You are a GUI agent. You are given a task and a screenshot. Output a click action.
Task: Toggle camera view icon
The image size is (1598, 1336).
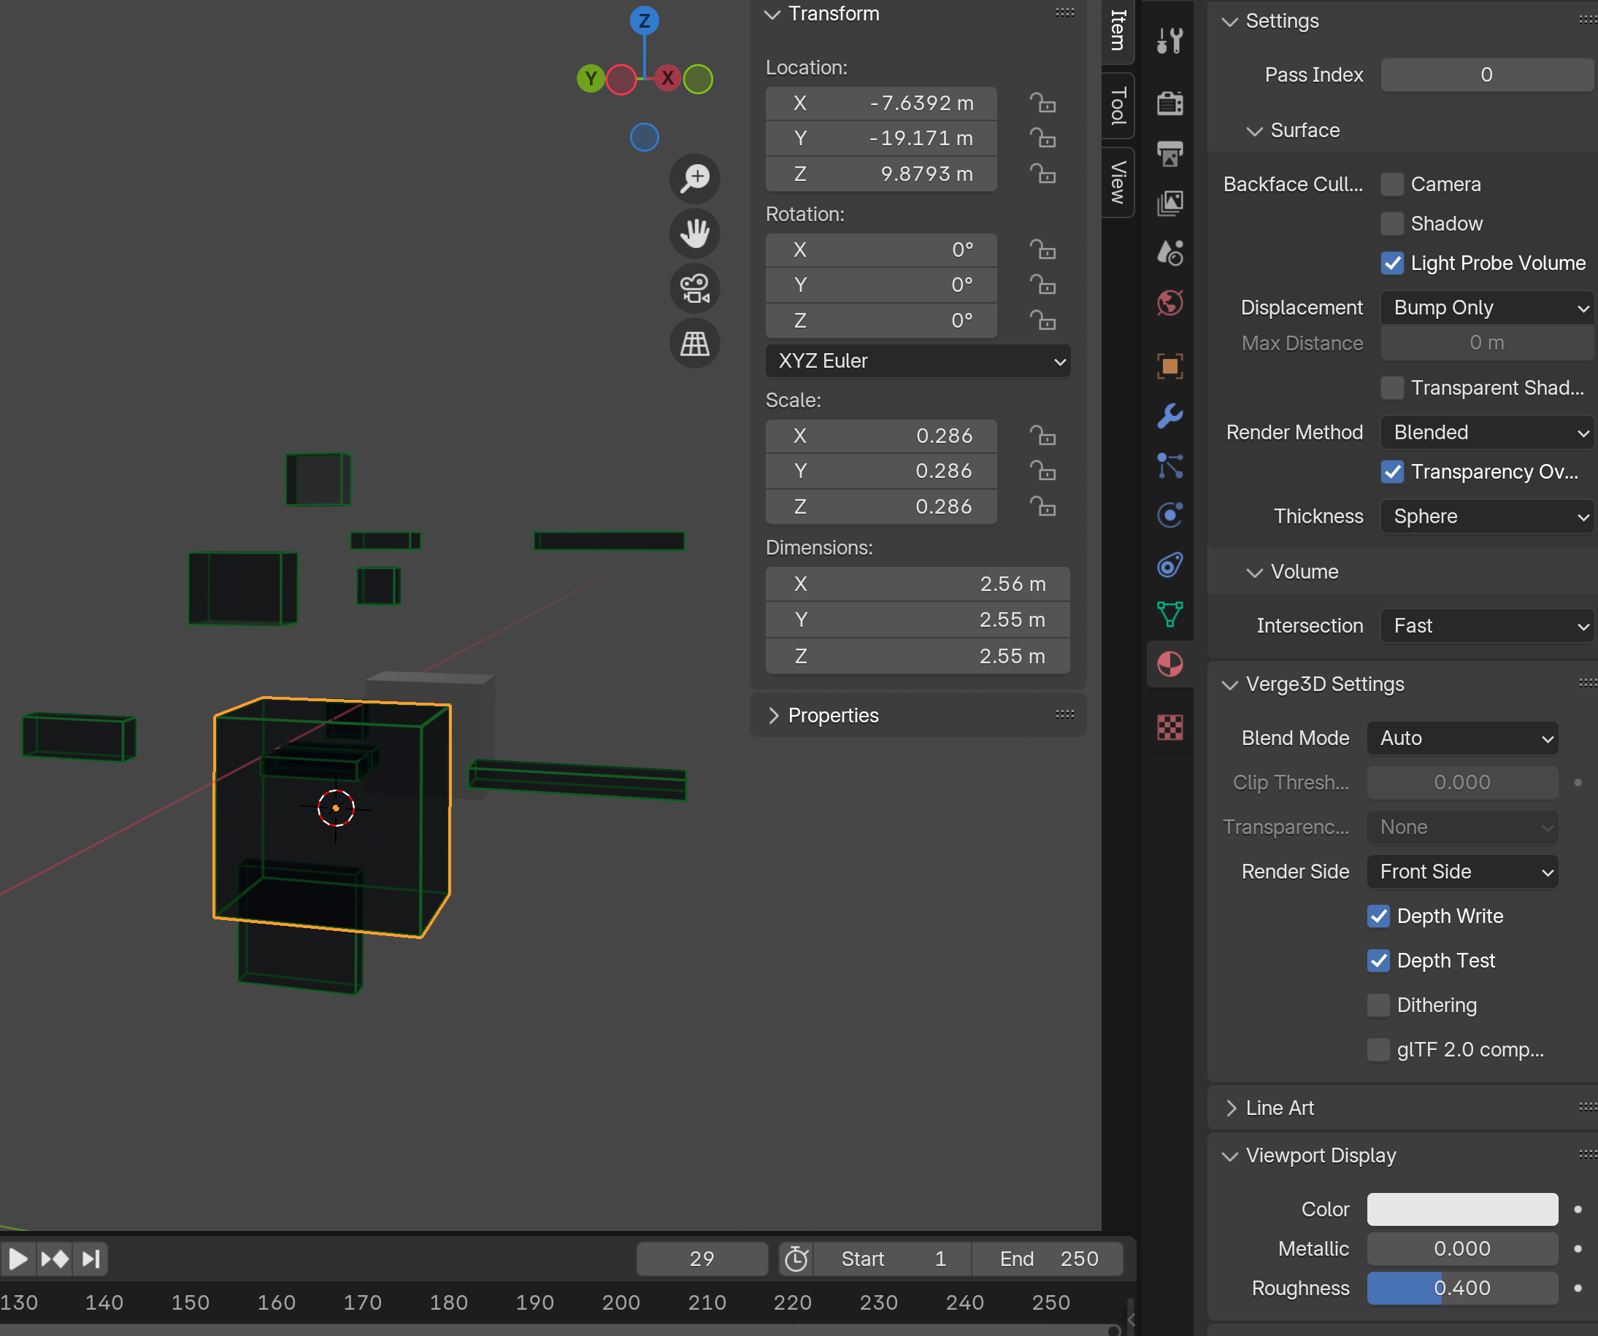point(694,289)
